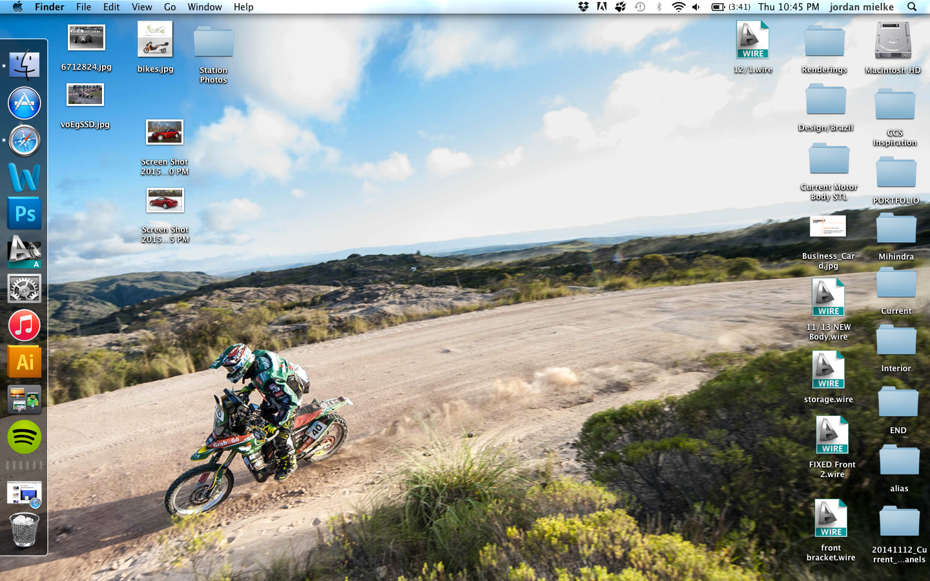
Task: Open the Go menu
Action: coord(170,7)
